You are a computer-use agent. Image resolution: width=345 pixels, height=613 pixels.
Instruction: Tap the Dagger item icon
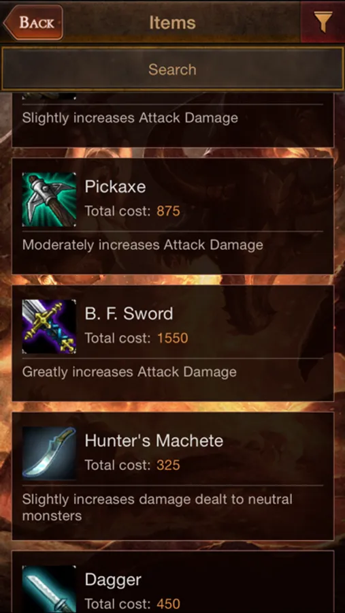coord(49,588)
